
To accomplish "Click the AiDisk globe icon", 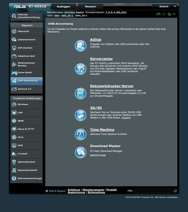I will [81, 46].
